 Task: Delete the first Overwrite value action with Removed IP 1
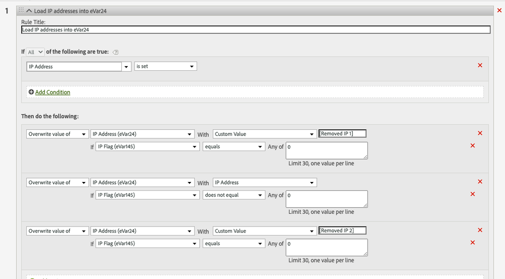coord(480,133)
